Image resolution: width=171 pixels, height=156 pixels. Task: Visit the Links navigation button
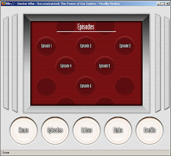point(118,131)
